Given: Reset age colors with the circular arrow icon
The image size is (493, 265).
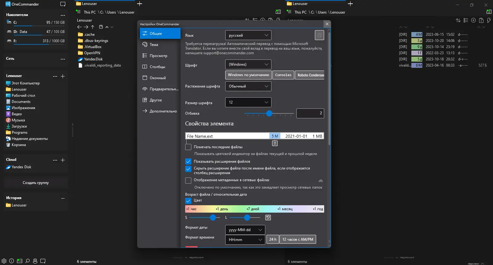Looking at the screenshot, I should pyautogui.click(x=268, y=218).
